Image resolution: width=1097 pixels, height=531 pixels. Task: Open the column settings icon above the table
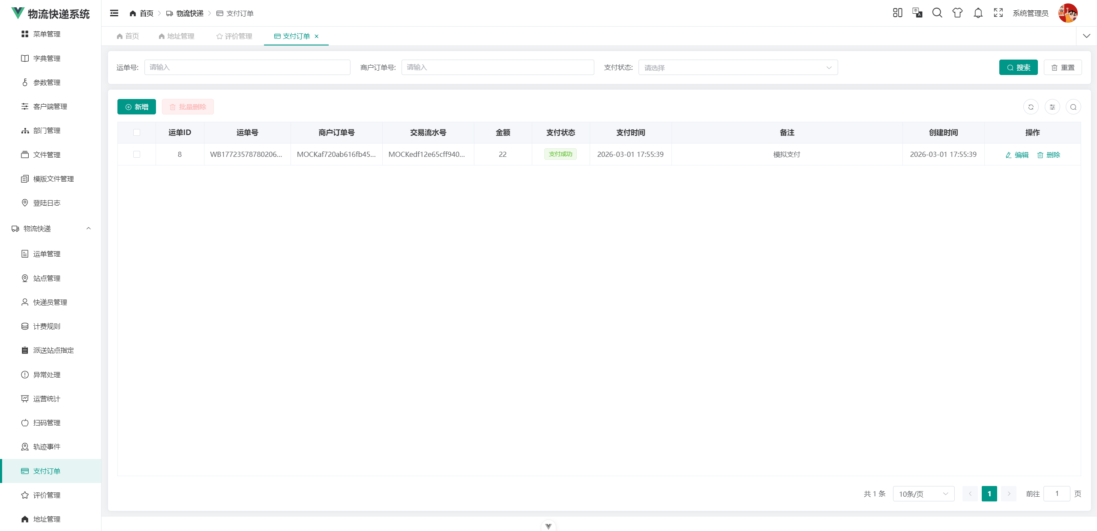click(x=1052, y=107)
